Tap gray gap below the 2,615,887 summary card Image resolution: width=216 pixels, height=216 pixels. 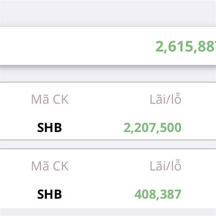108,73
